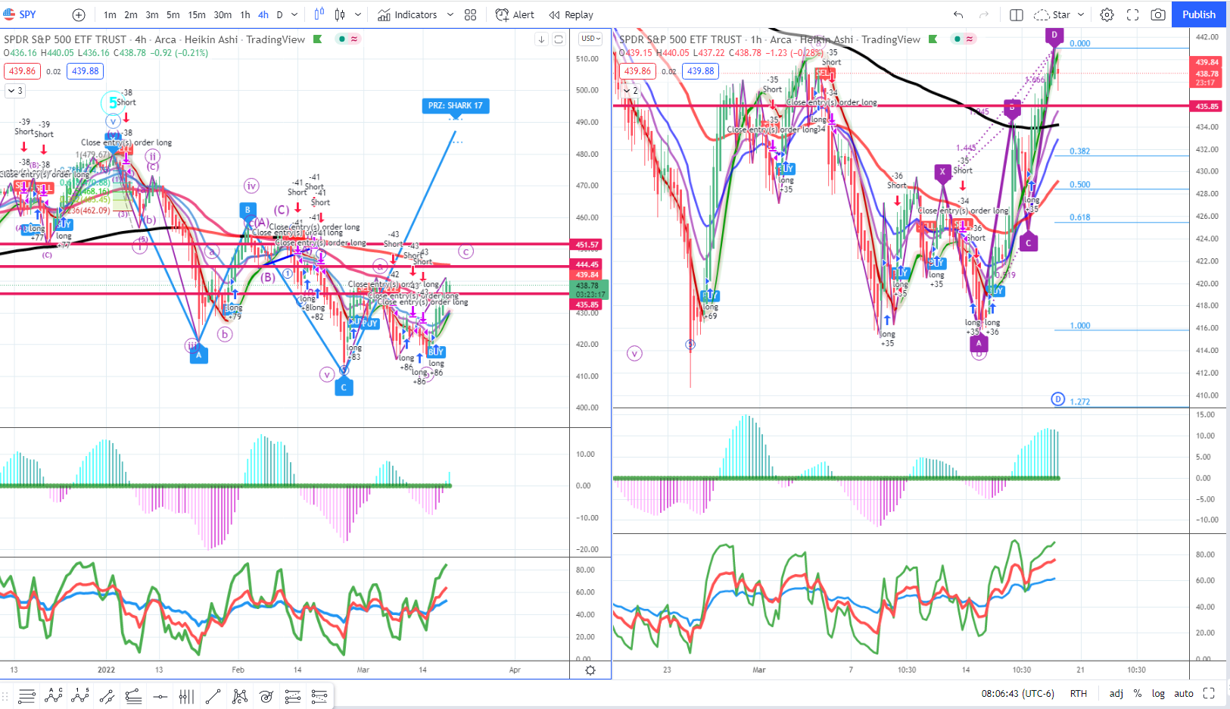This screenshot has width=1230, height=709.
Task: Toggle adj dividend adjustment
Action: [1116, 693]
